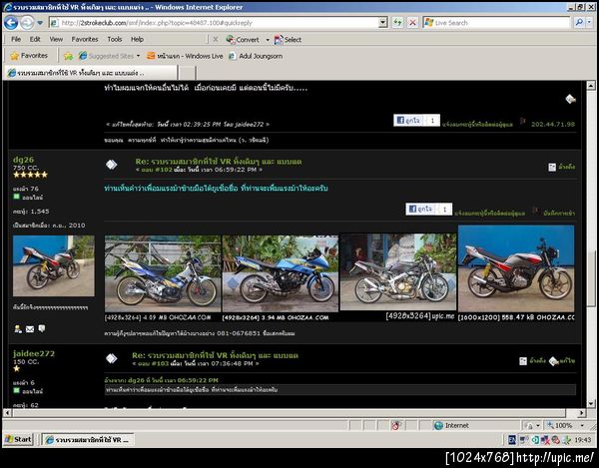
Task: Close the Convert toolbar with X
Action: pos(216,39)
